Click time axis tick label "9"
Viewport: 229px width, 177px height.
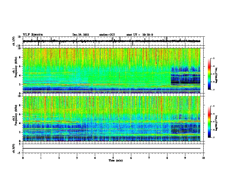(x=185, y=158)
